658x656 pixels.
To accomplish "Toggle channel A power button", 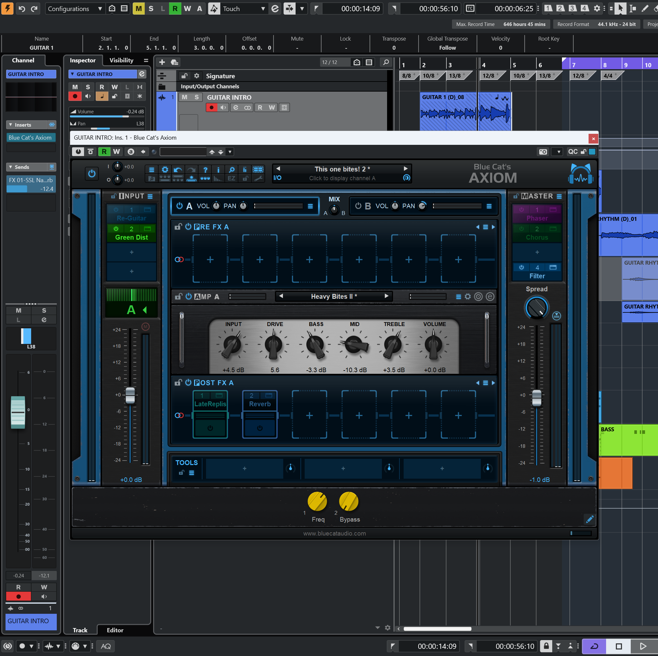I will (x=179, y=206).
